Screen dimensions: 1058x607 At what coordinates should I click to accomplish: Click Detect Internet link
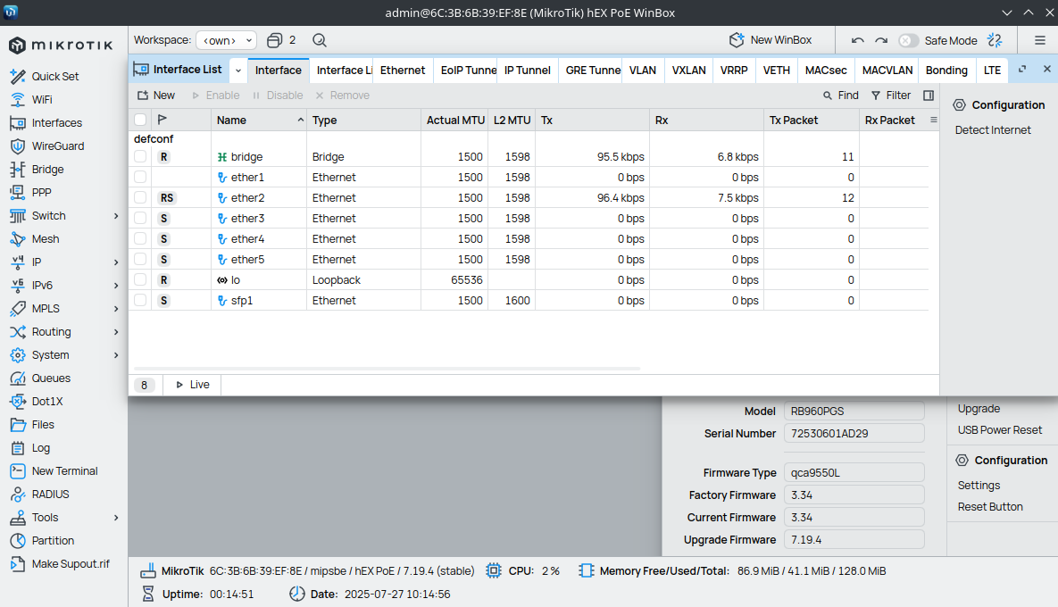[x=993, y=130]
